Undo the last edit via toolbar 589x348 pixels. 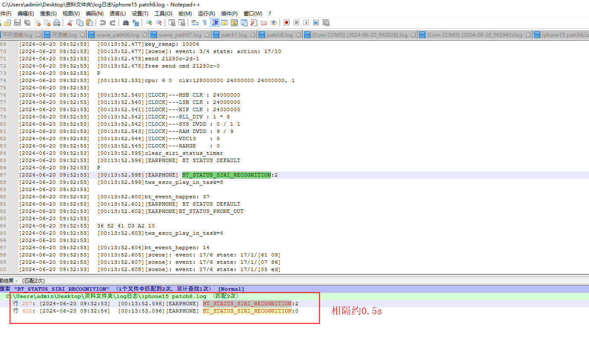point(103,23)
